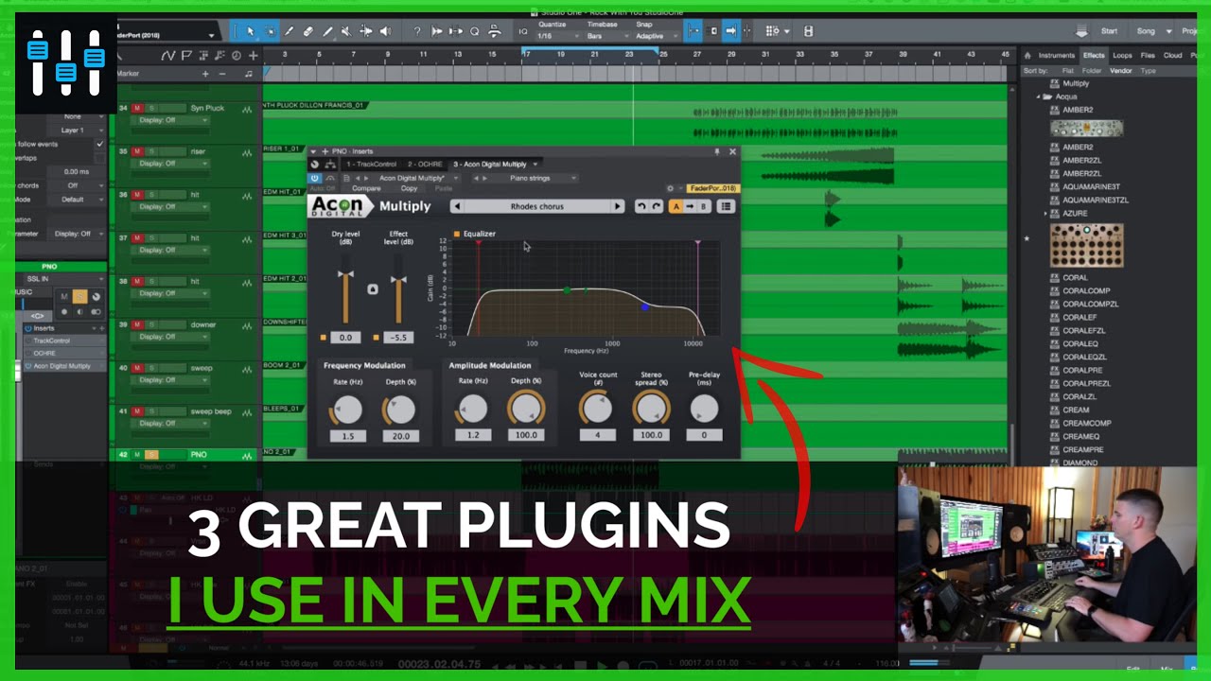Open the 2 - OCHRE insert tab
The height and width of the screenshot is (681, 1211).
425,165
